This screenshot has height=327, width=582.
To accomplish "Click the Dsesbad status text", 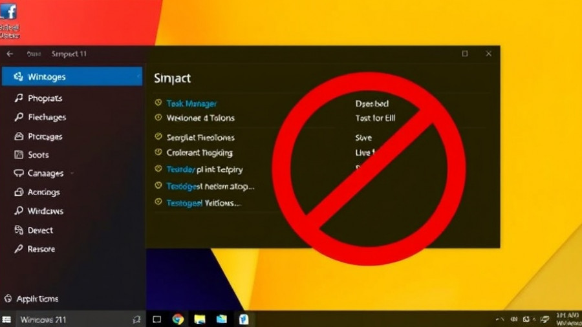I will coord(372,104).
